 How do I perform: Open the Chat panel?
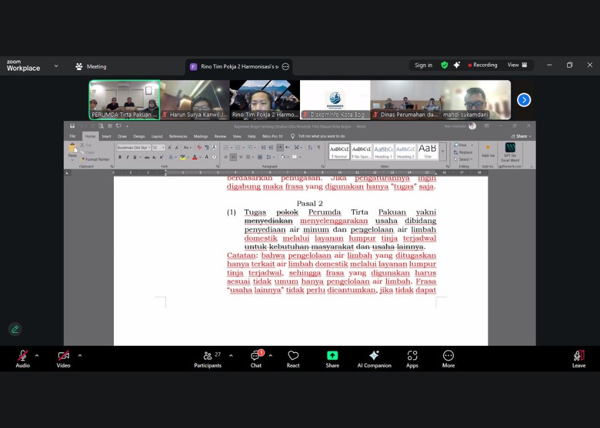click(256, 358)
